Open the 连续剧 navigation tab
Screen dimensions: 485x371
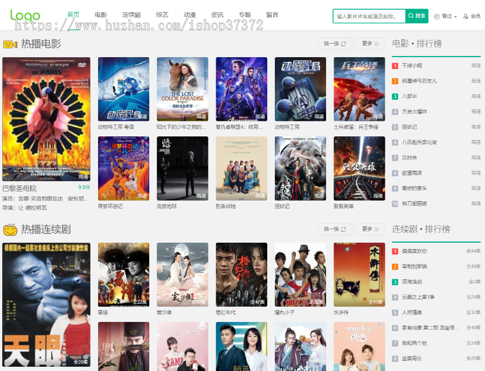[x=131, y=15]
